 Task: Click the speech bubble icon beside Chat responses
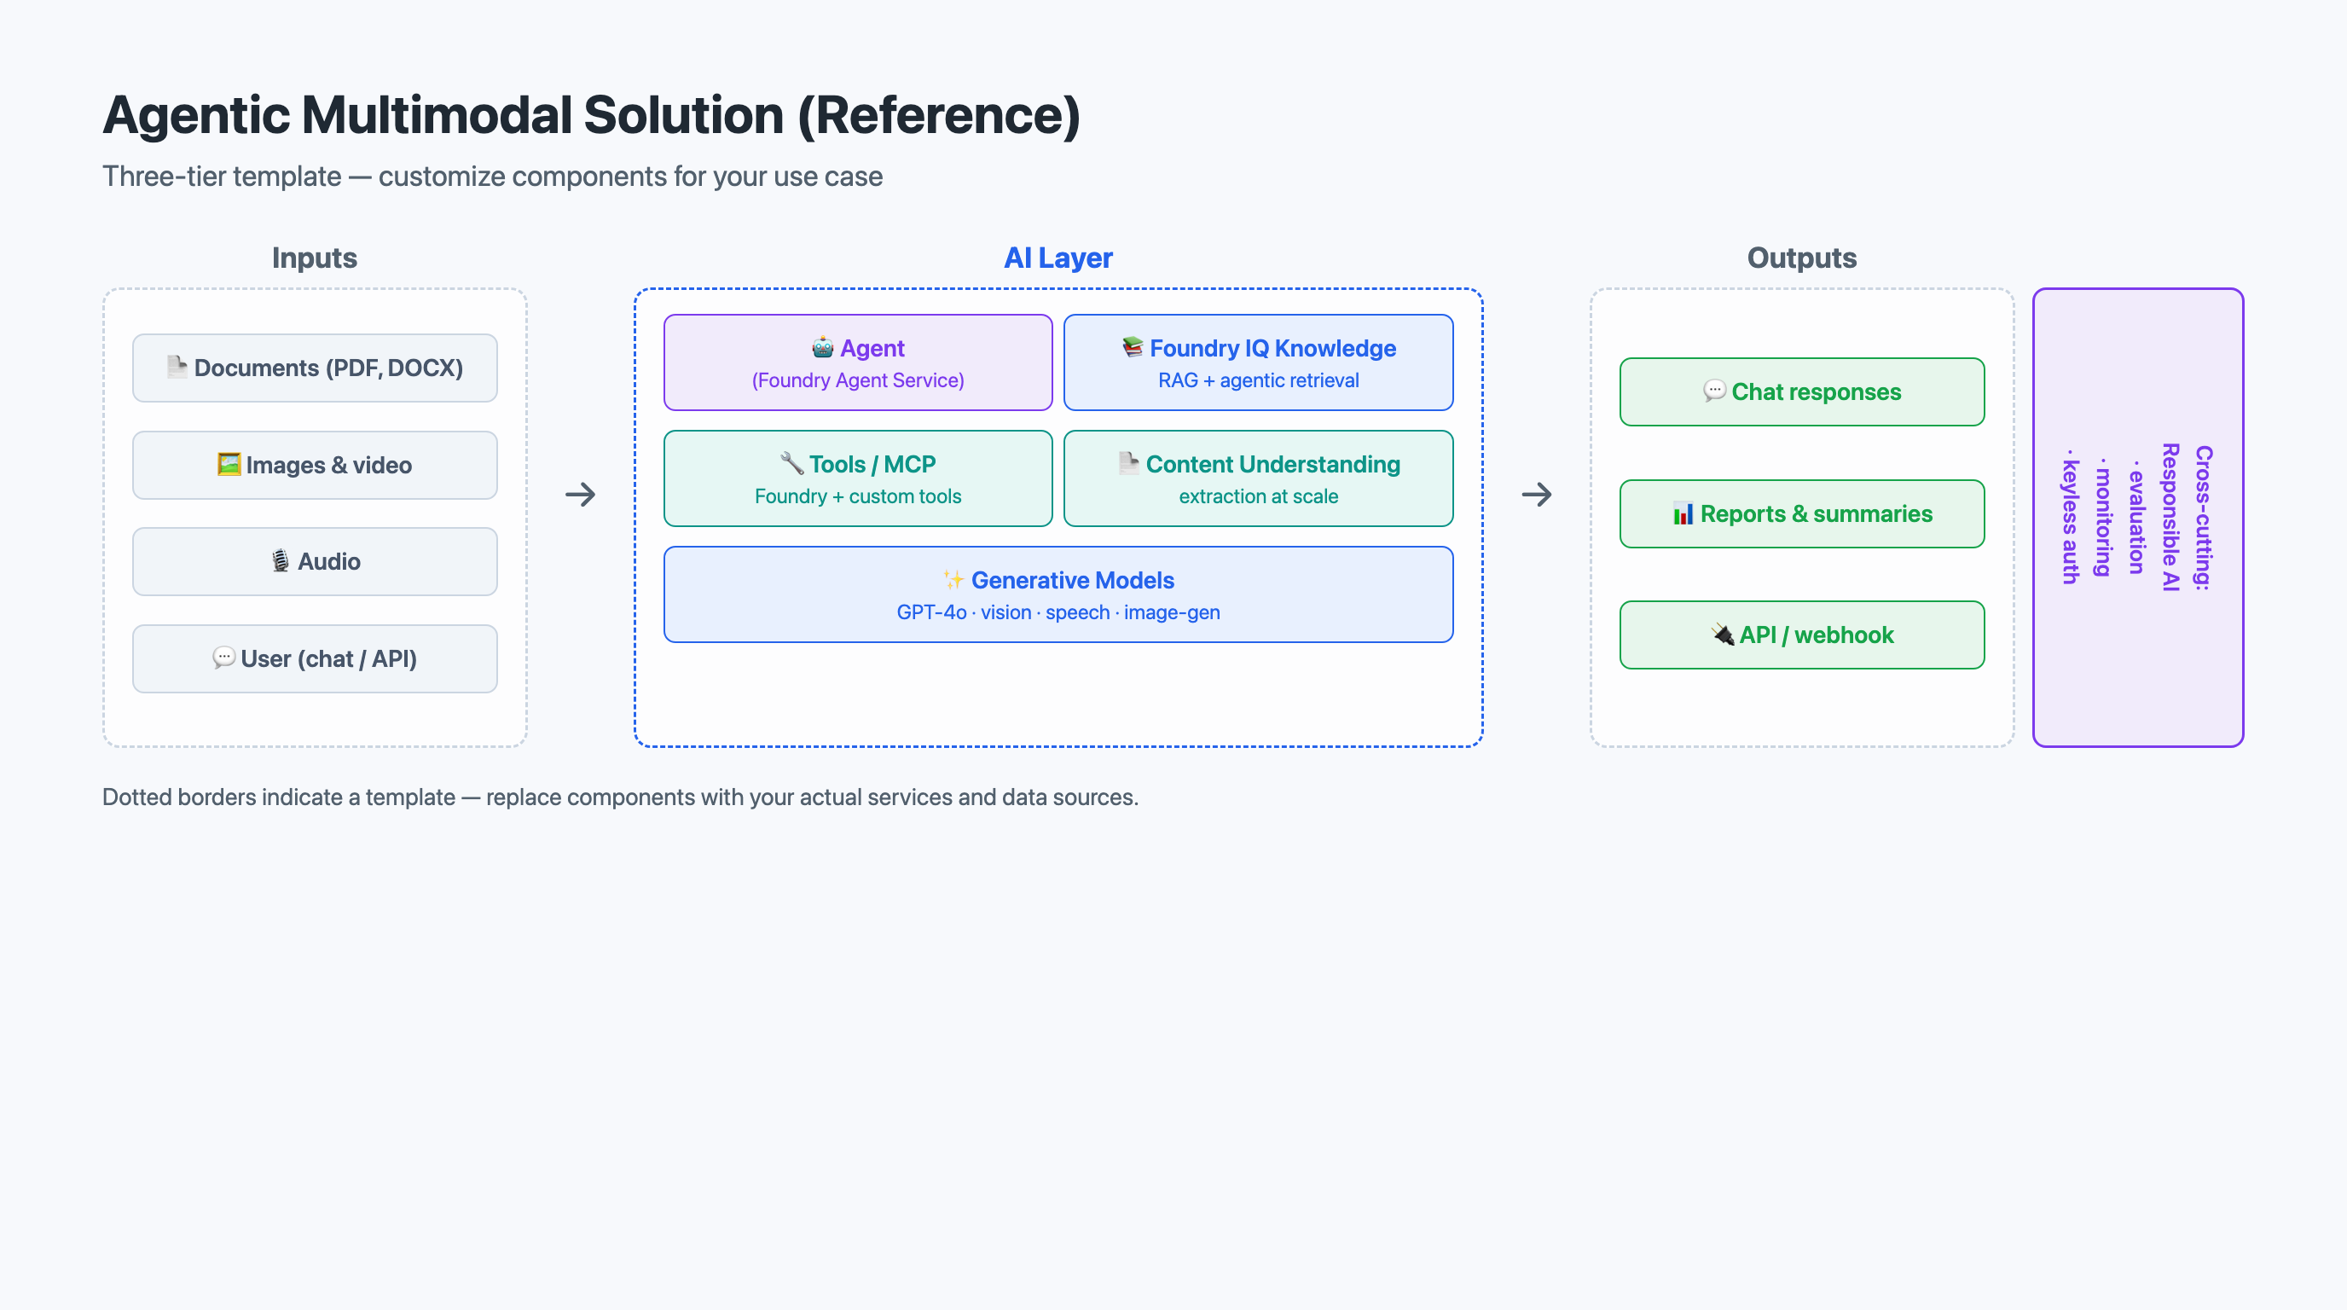click(1714, 391)
